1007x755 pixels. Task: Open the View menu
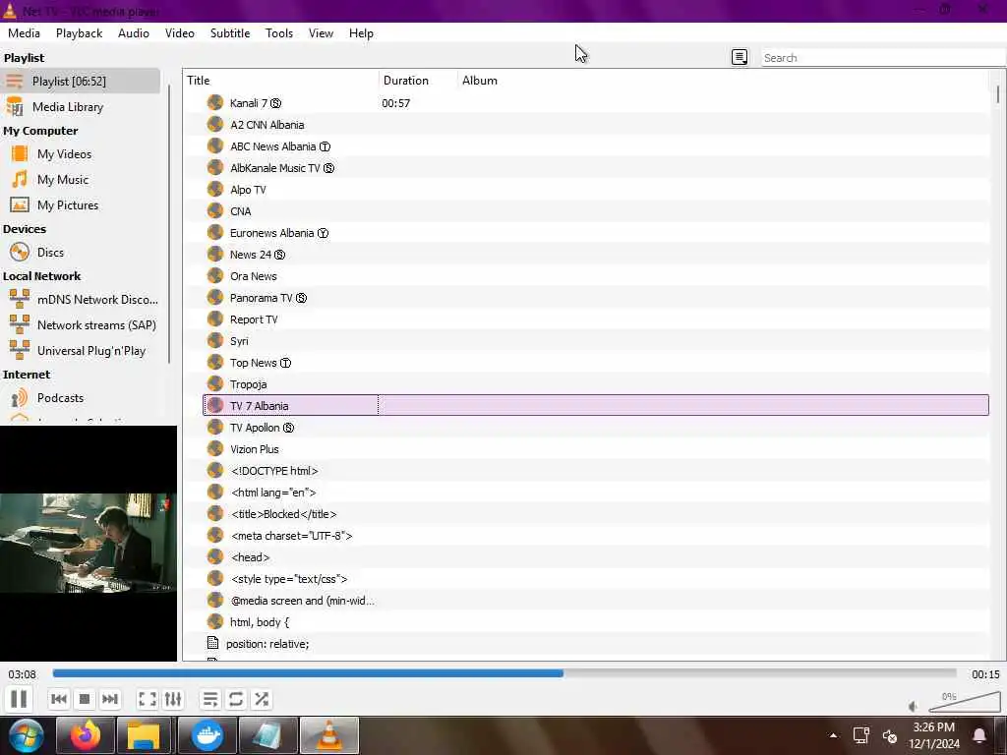click(x=321, y=33)
